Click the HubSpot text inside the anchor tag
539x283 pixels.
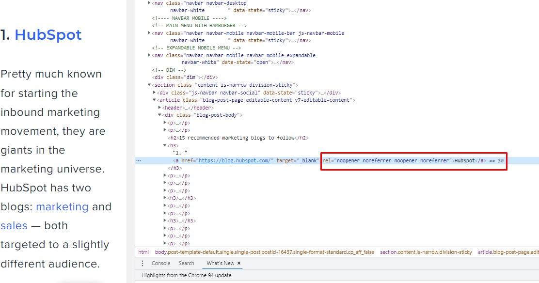(464, 160)
